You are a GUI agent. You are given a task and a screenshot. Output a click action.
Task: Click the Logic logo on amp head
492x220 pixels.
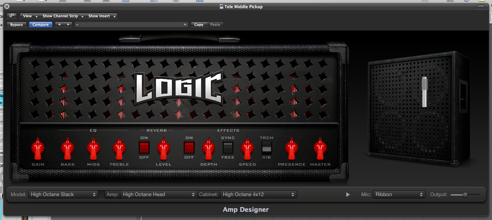click(x=179, y=88)
